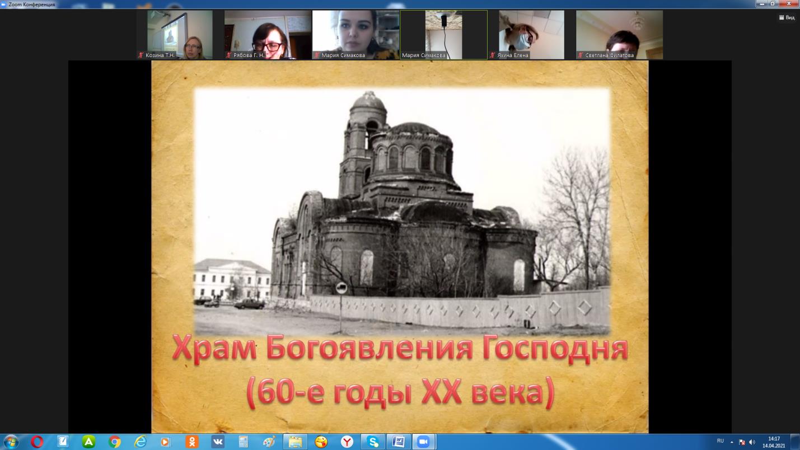Open the volume speaker control in tray

(752, 442)
